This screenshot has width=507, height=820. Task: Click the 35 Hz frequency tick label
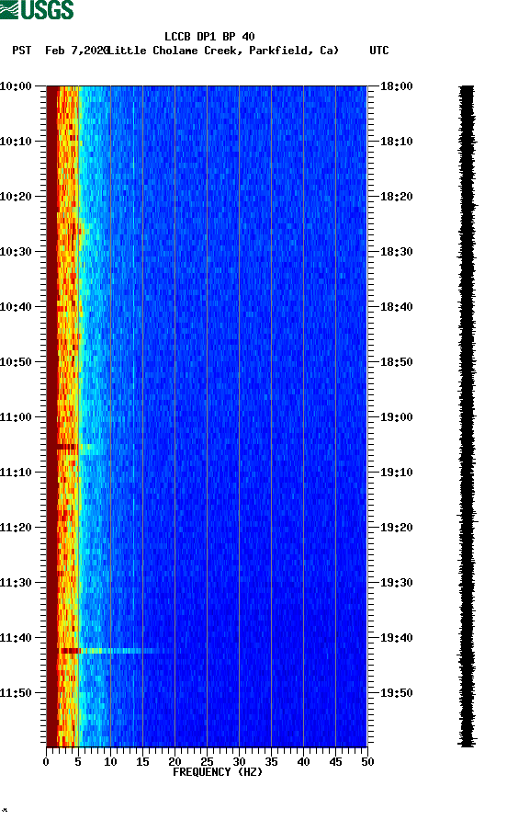click(271, 762)
